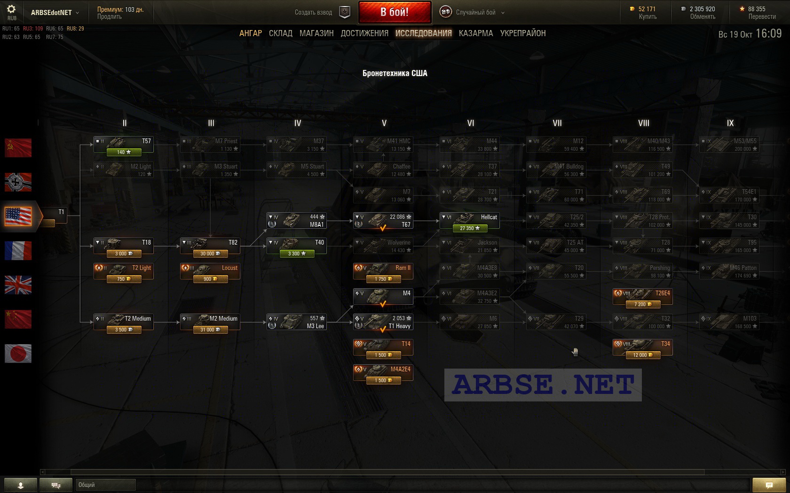Click the M4 tank node
Screen dimensions: 790x493
[x=383, y=297]
